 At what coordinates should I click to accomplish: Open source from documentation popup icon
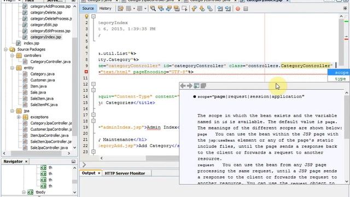click(x=203, y=86)
